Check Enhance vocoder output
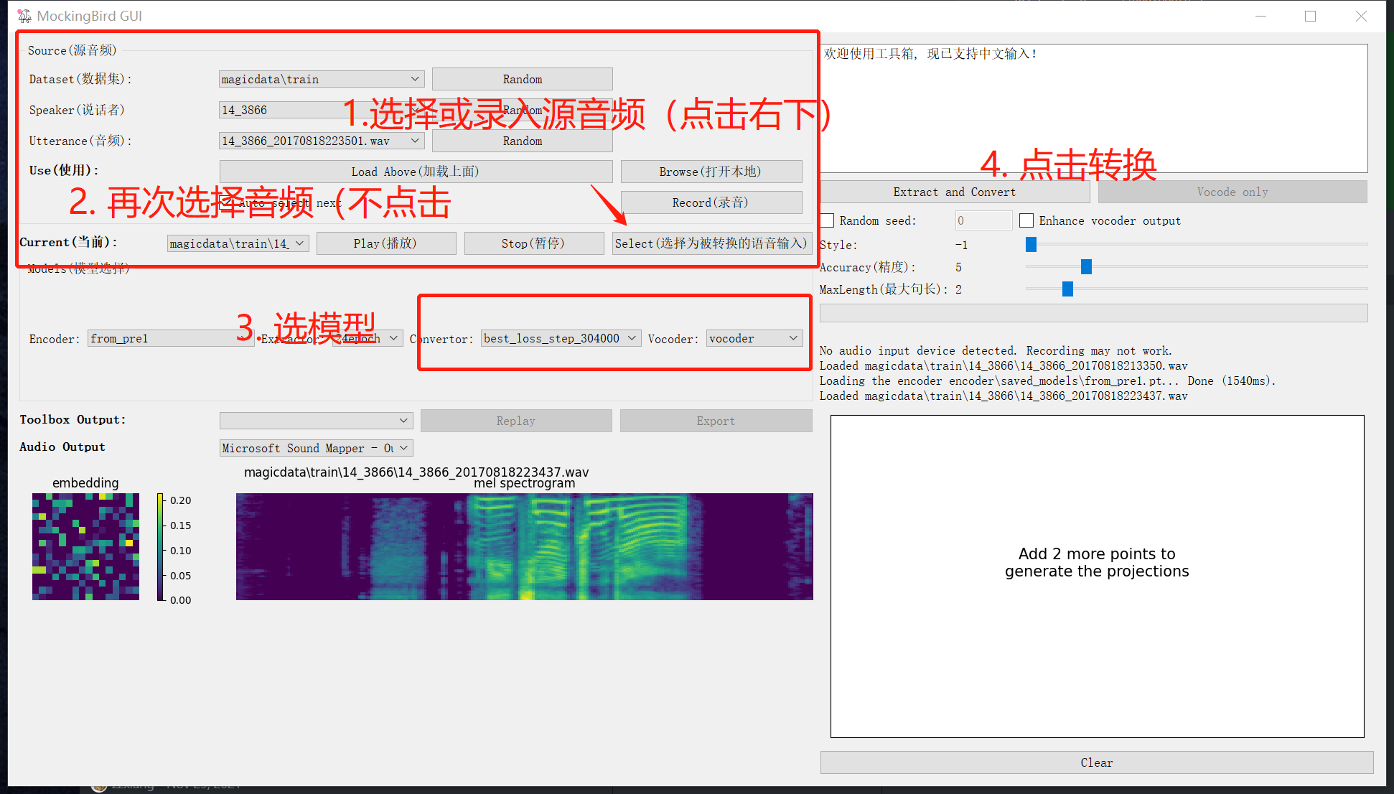Screen dimensions: 1394x794 point(1026,220)
